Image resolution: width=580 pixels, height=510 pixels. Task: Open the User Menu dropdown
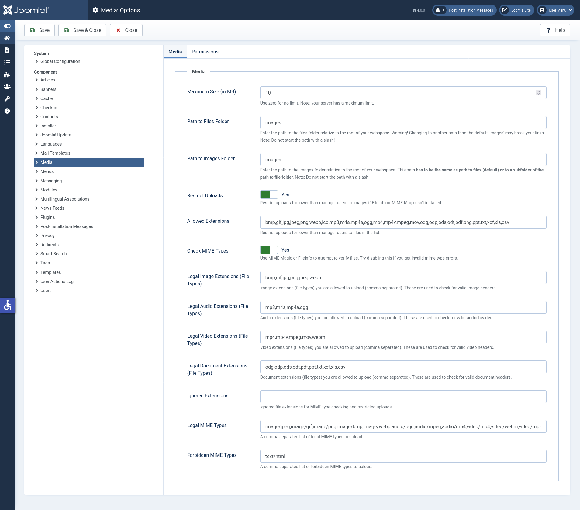555,10
